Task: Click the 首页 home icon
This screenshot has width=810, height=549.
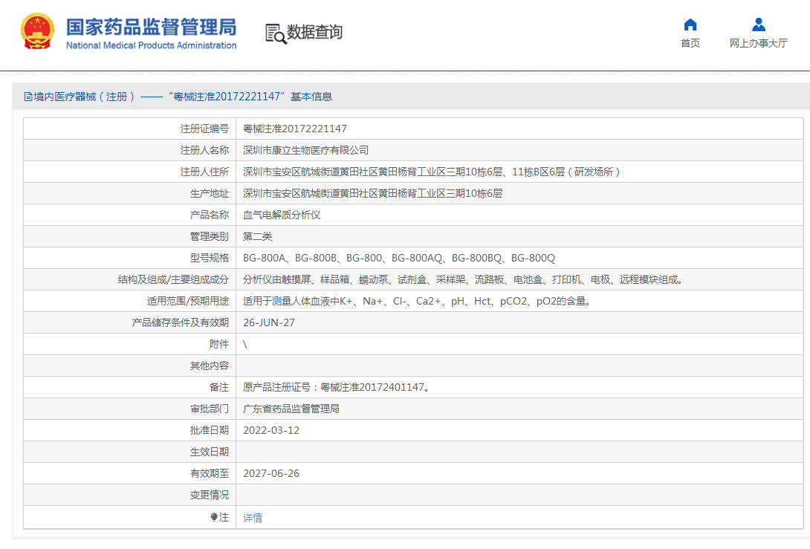Action: (x=690, y=25)
